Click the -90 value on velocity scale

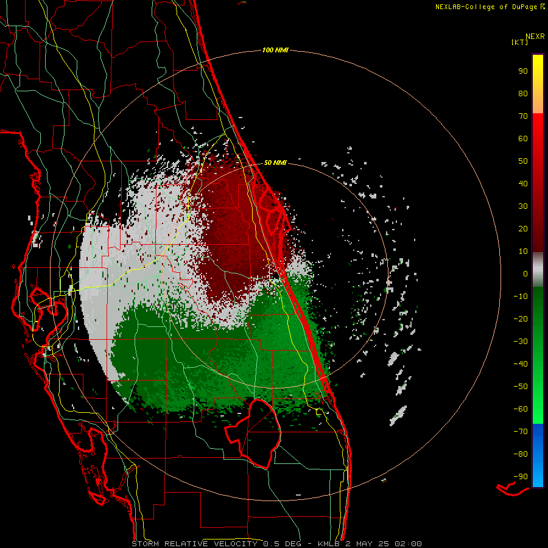pos(521,477)
